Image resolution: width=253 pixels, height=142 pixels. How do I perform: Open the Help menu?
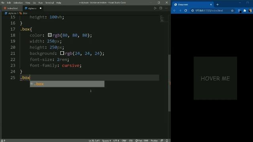tap(59, 3)
